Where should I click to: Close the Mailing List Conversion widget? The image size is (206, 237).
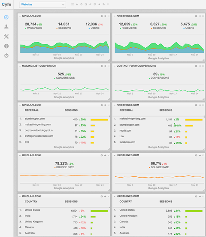109,66
